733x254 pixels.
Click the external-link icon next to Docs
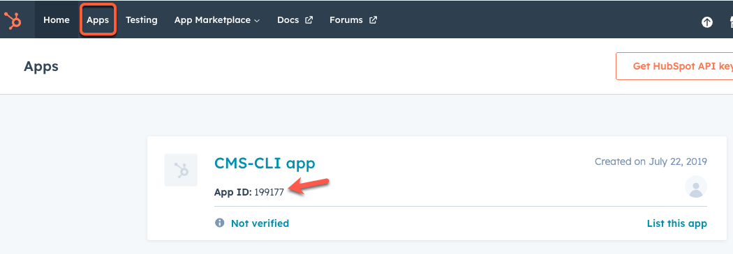click(x=309, y=20)
